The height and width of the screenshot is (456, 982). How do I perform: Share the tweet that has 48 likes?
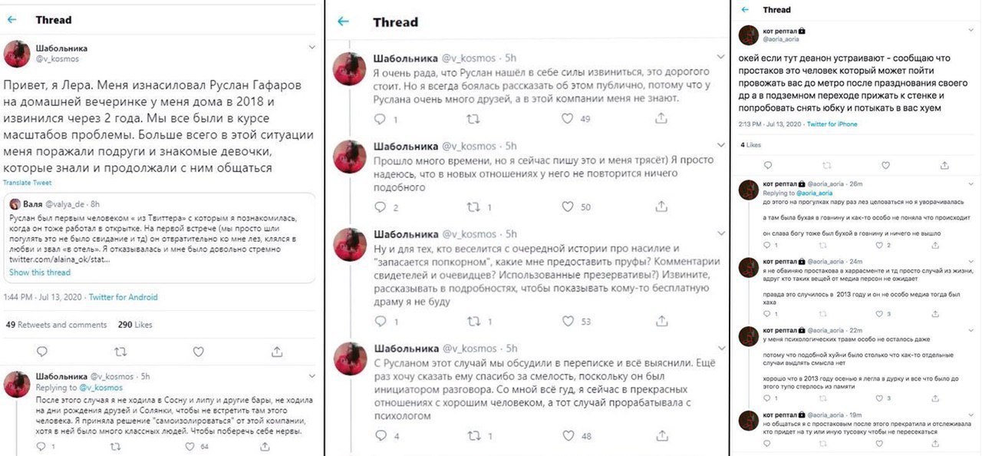tap(660, 437)
